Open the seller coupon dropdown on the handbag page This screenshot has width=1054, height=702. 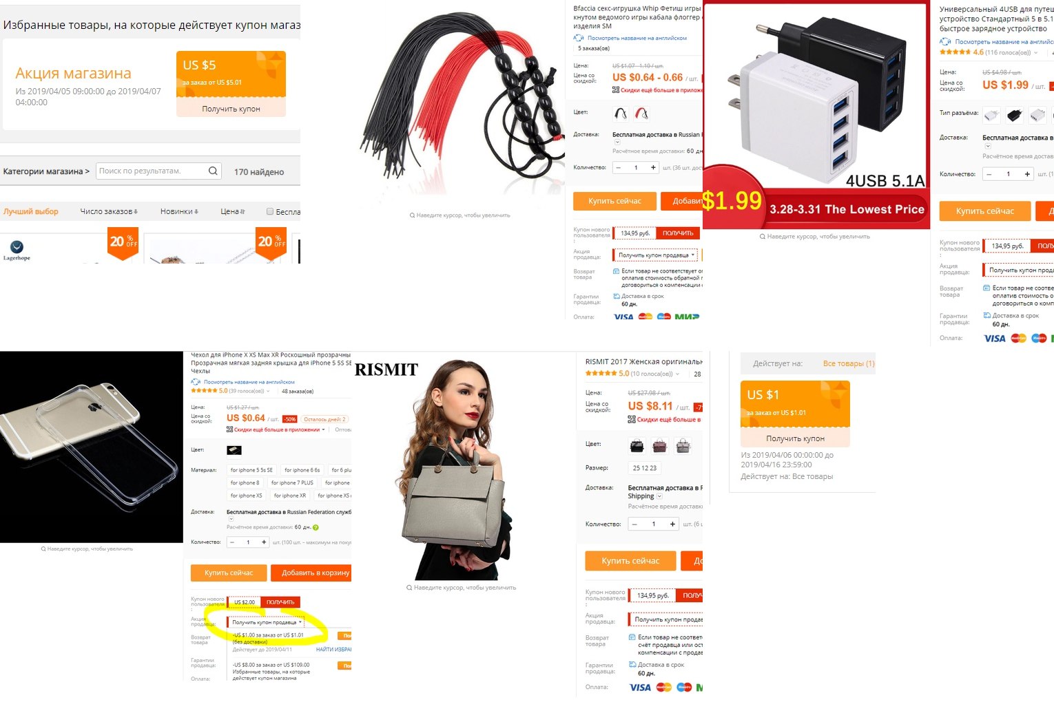coord(667,619)
